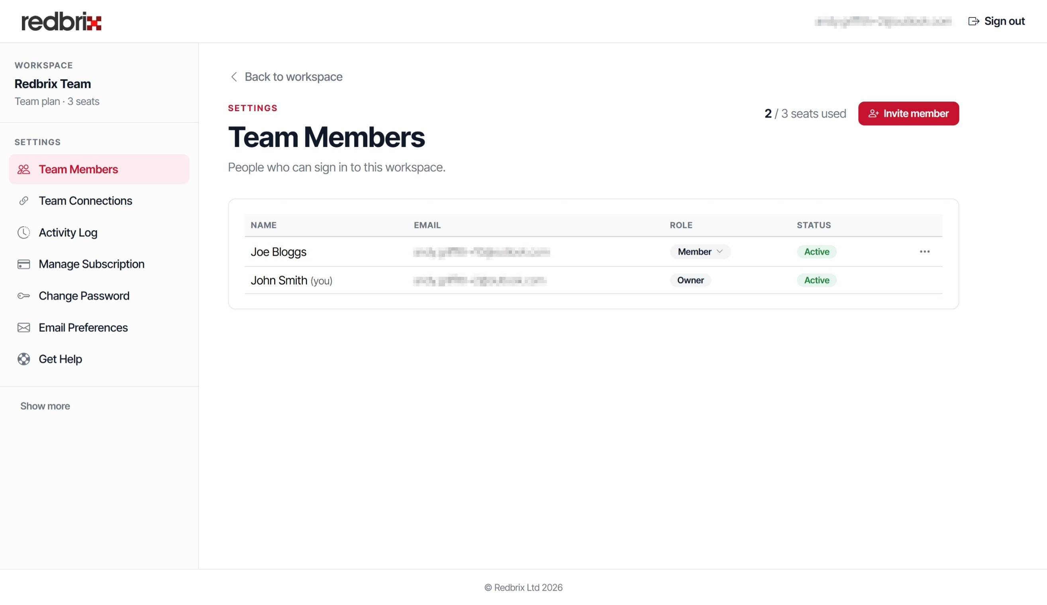Click the Change Password key icon
The height and width of the screenshot is (605, 1047).
click(x=24, y=296)
